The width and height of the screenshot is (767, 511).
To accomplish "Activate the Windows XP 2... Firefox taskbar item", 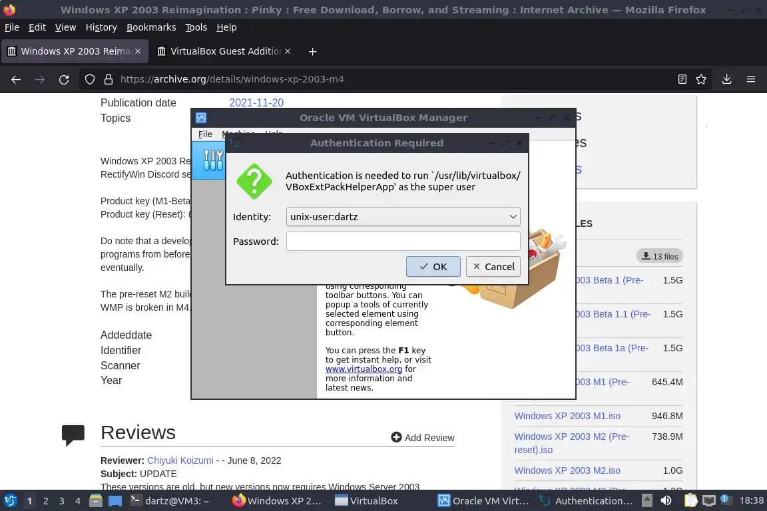I will (x=277, y=501).
